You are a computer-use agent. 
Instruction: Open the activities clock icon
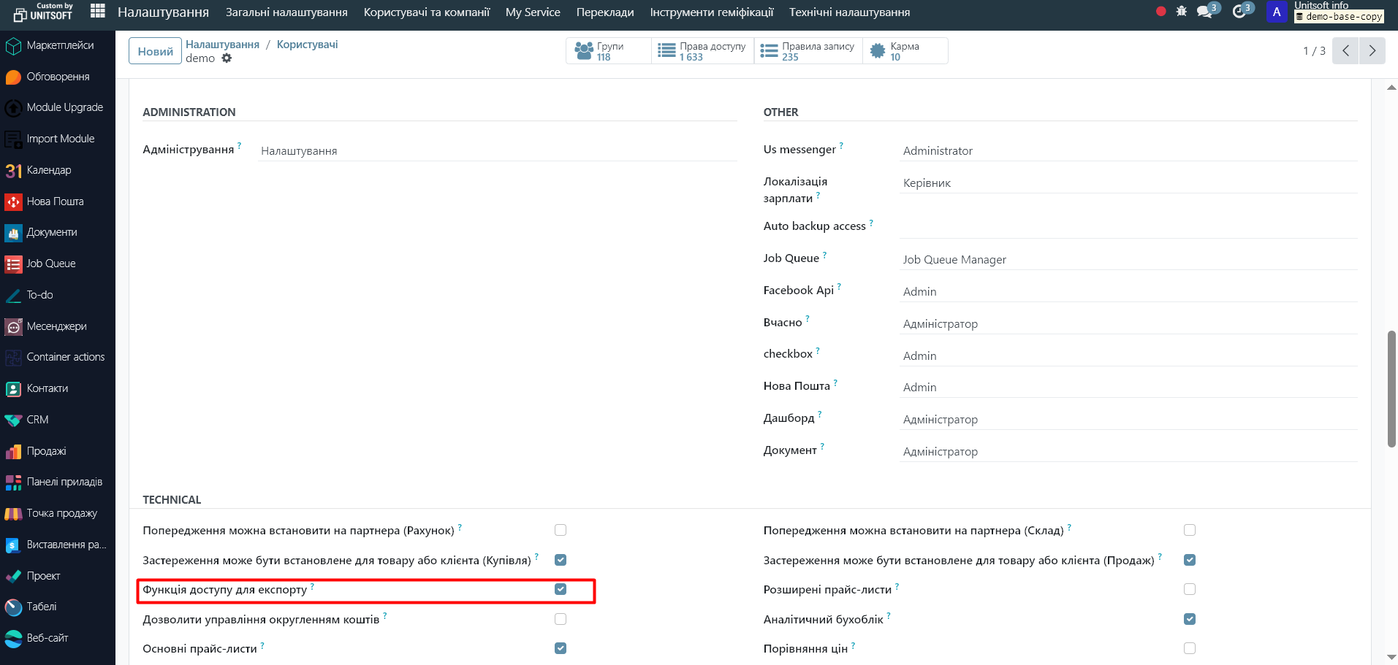tap(1239, 12)
